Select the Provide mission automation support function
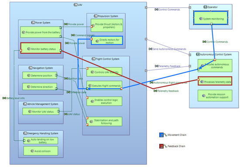Image resolution: width=240 pixels, height=167 pixels. (x=215, y=96)
